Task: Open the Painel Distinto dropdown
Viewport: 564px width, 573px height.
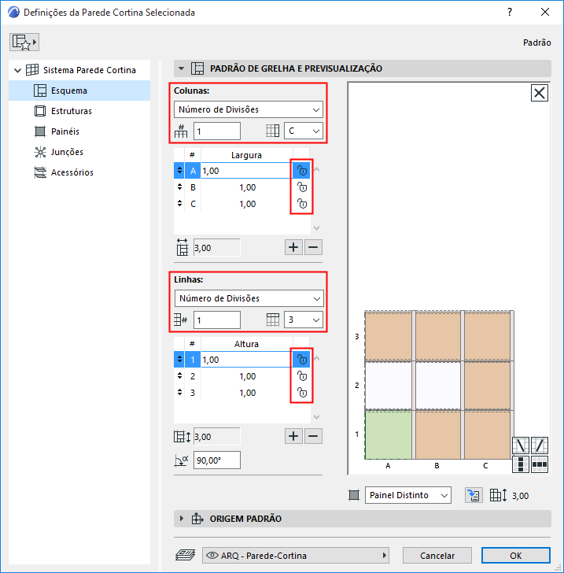Action: pos(408,495)
